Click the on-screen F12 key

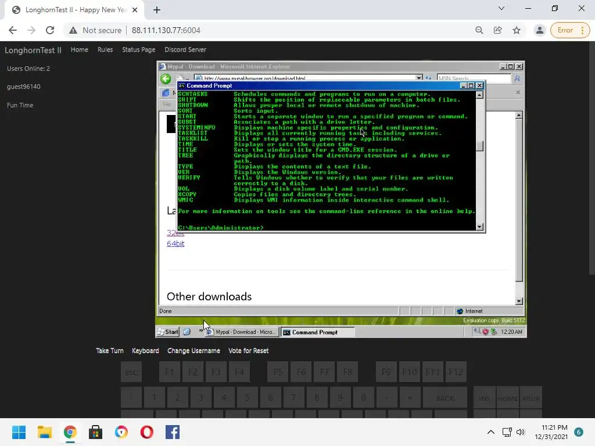[456, 372]
